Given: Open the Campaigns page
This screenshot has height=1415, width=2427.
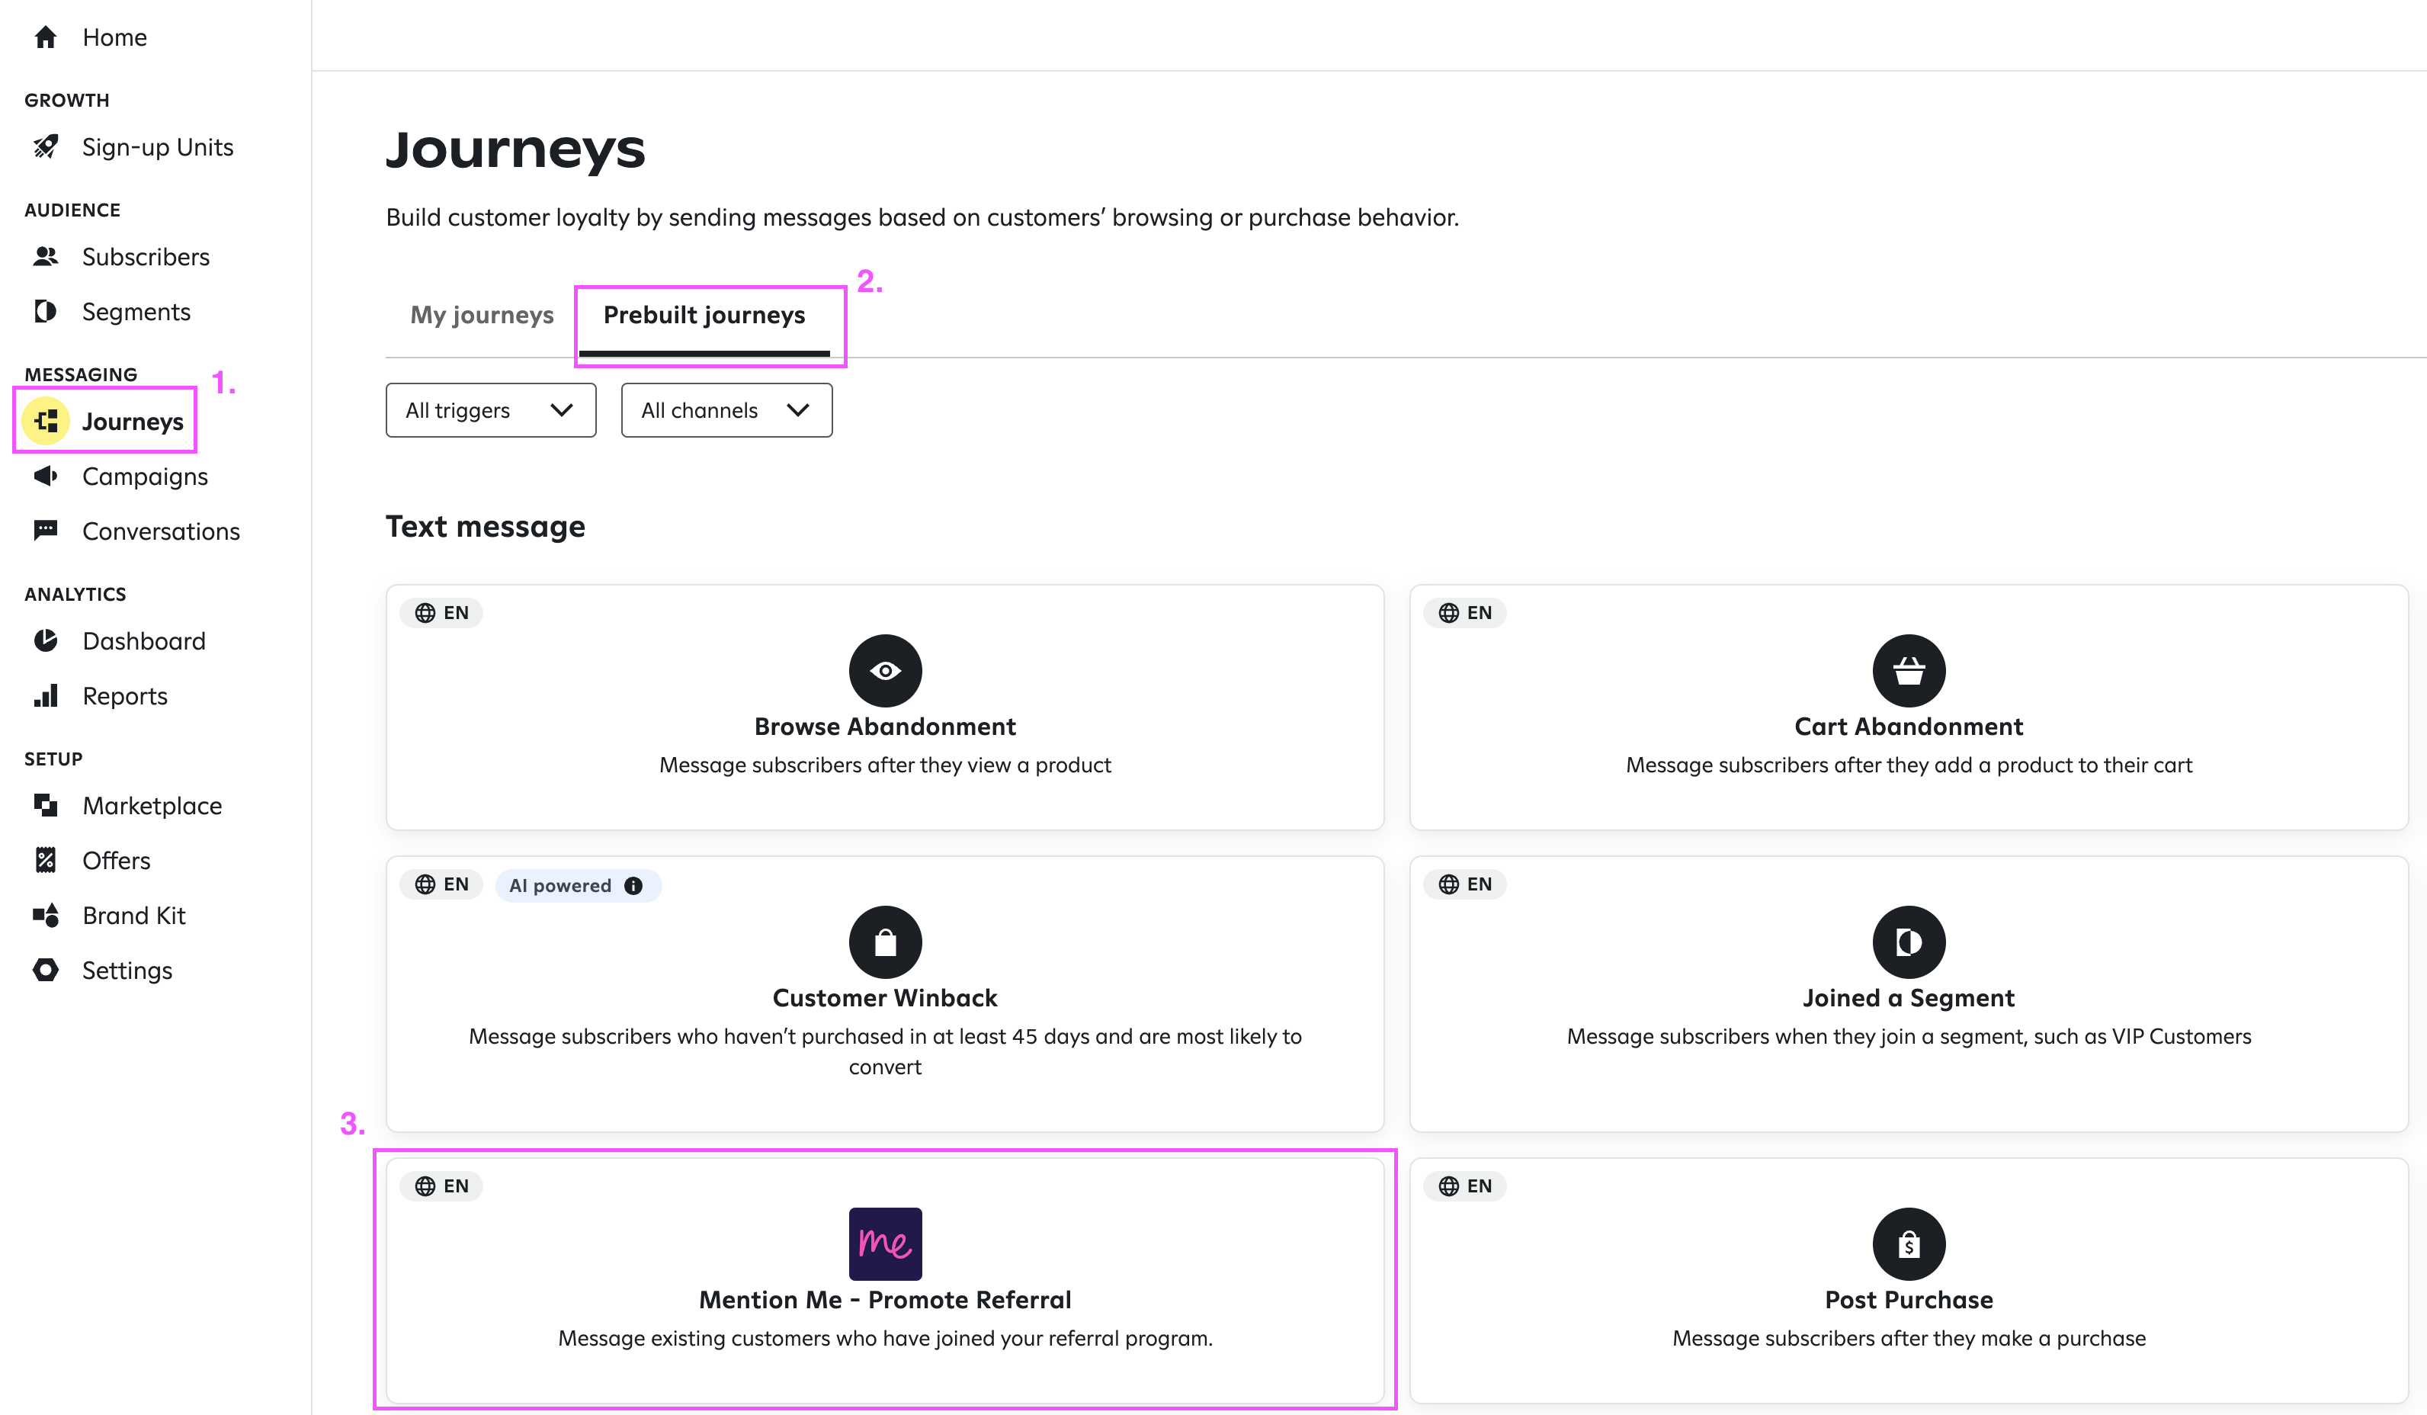Looking at the screenshot, I should [146, 476].
